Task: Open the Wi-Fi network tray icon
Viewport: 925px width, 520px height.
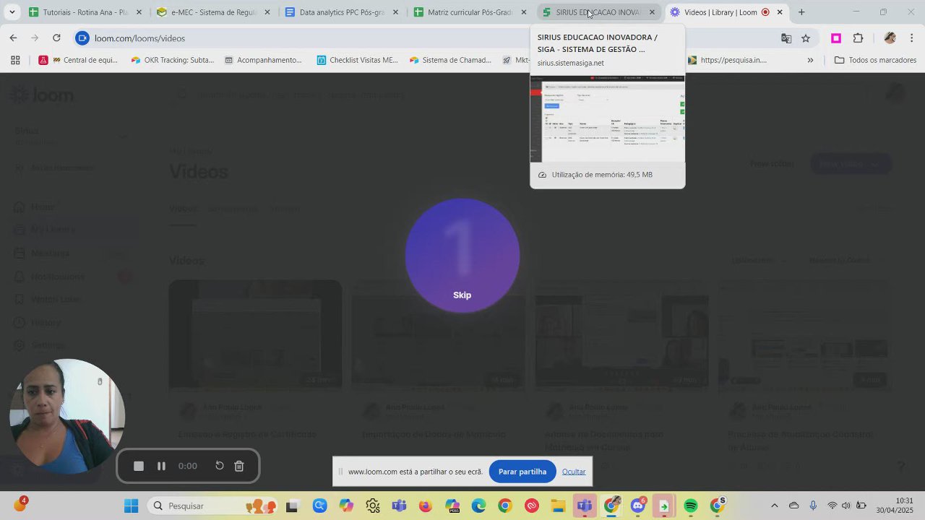Action: tap(832, 506)
